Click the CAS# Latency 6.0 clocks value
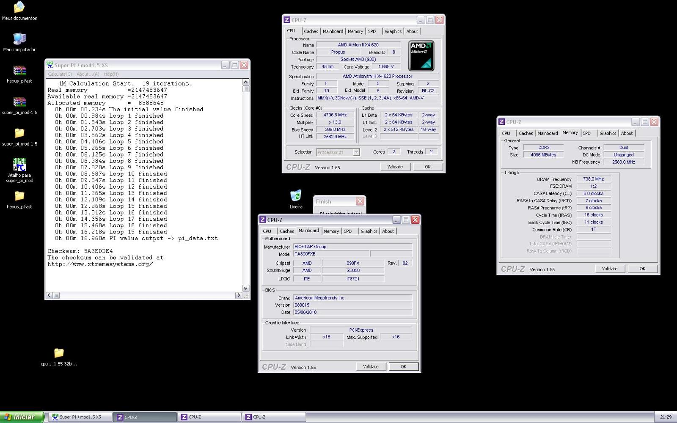This screenshot has height=423, width=677. tap(593, 193)
